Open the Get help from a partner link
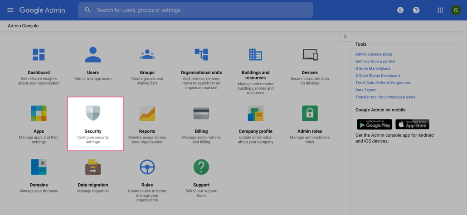This screenshot has height=215, width=467. point(375,61)
